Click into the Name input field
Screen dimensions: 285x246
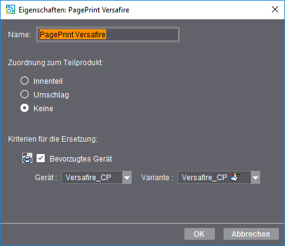[107, 34]
